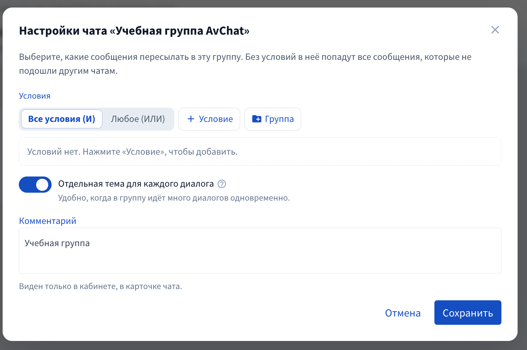Select the «Условия» section label

click(35, 96)
